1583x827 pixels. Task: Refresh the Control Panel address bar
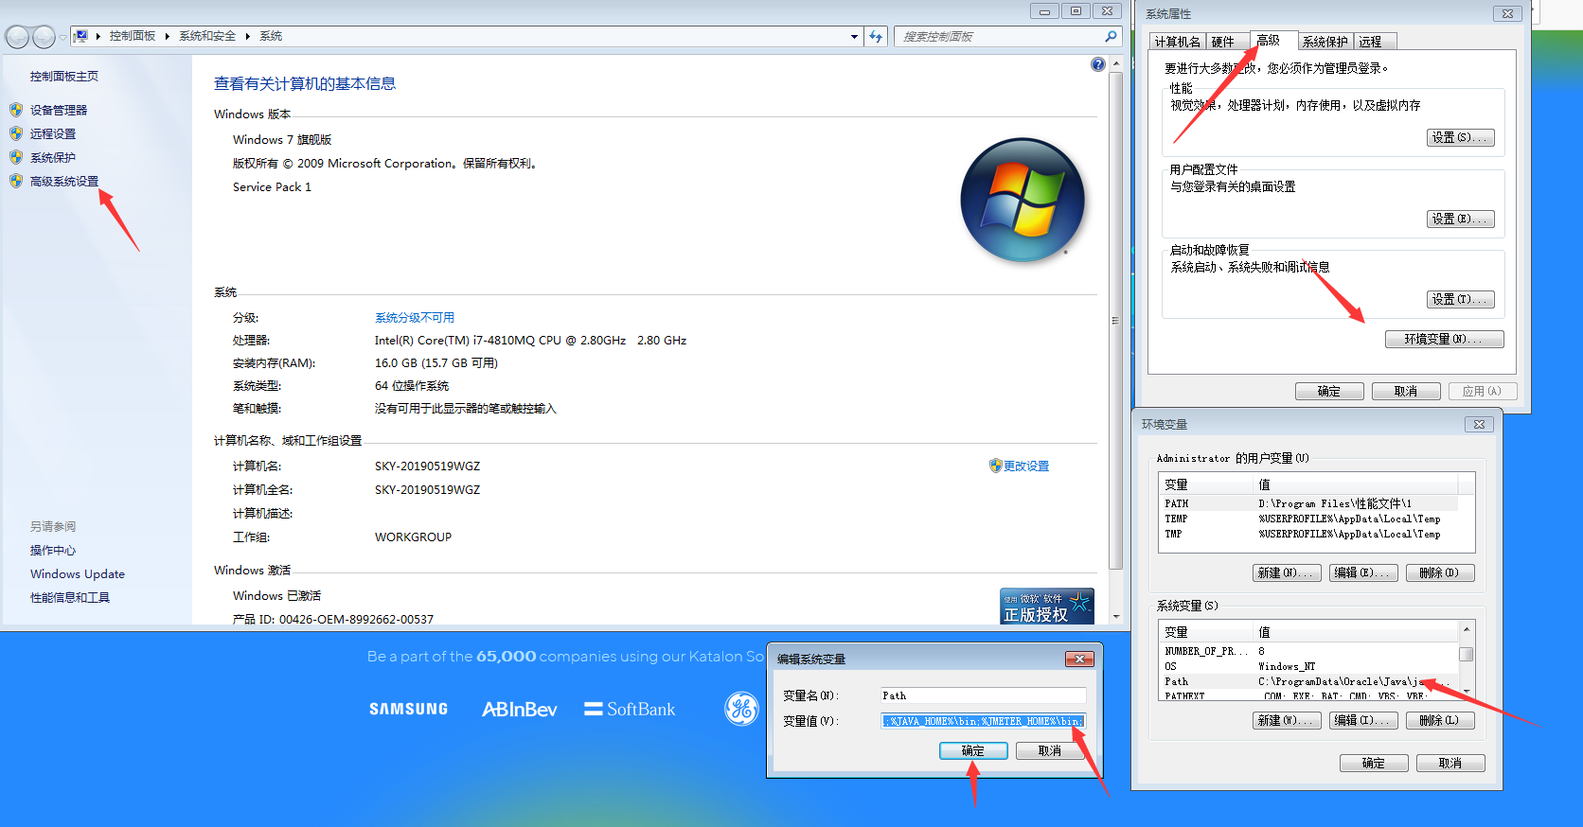pos(876,37)
